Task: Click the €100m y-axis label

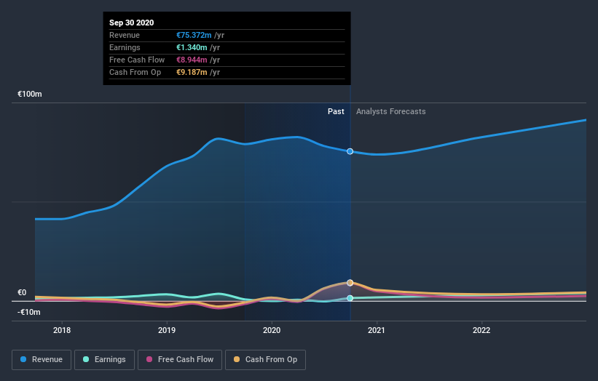Action: click(30, 94)
